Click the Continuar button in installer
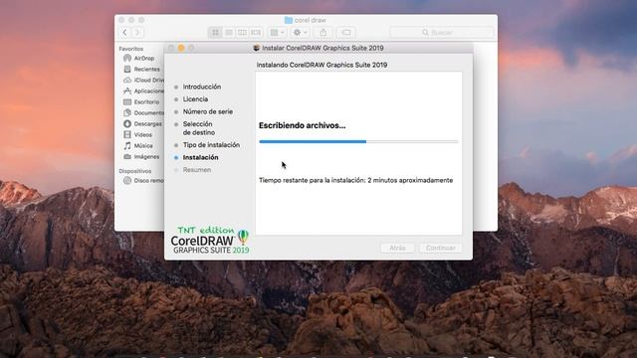 440,248
